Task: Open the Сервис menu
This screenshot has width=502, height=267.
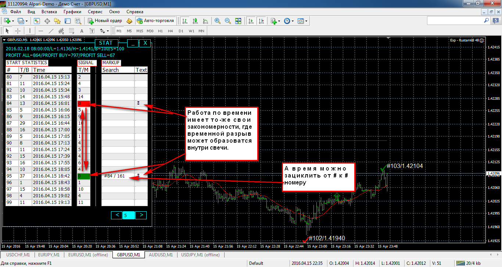Action: (95, 11)
